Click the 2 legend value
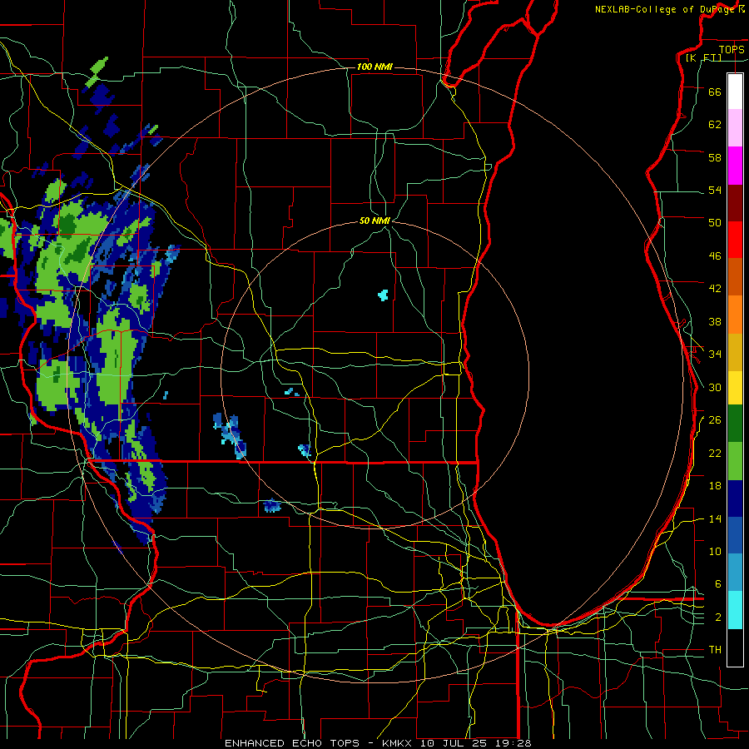The width and height of the screenshot is (749, 749). (x=718, y=618)
